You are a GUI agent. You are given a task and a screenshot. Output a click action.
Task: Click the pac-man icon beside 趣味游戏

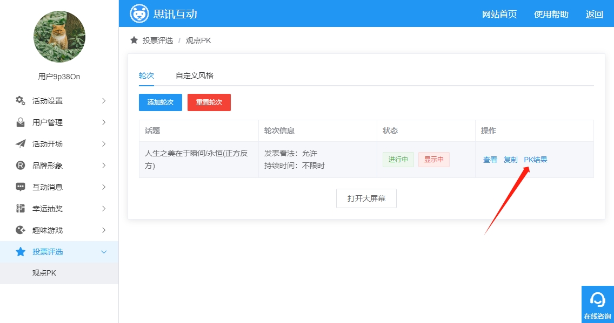21,230
